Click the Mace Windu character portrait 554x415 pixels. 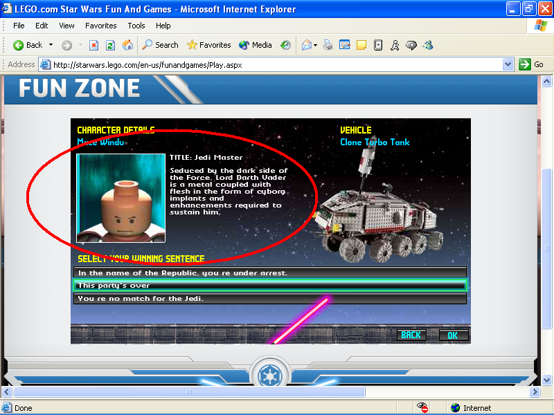point(120,198)
